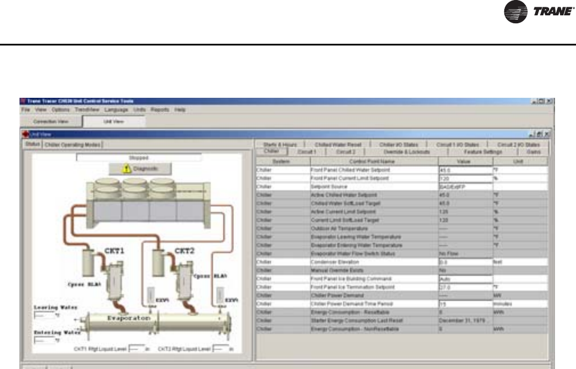
Task: Click the Trane Tracer title bar icon
Action: [x=23, y=101]
